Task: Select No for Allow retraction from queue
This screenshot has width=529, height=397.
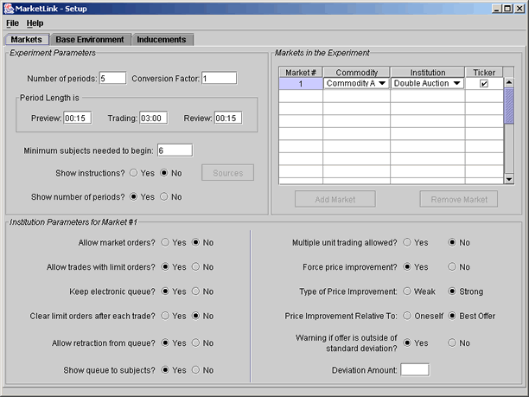Action: (195, 343)
